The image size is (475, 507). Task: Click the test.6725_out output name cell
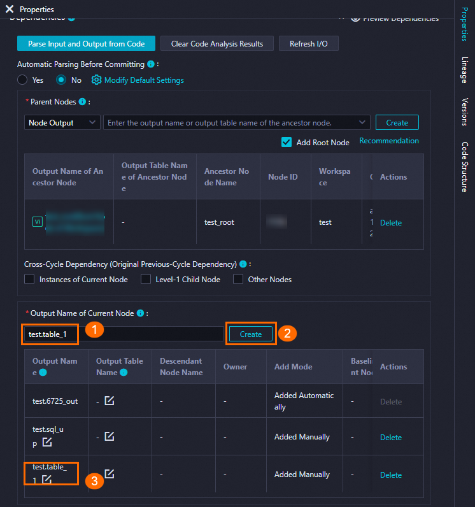(x=55, y=401)
